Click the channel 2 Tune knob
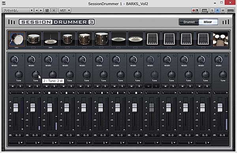The width and height of the screenshot is (237, 153). click(x=36, y=75)
